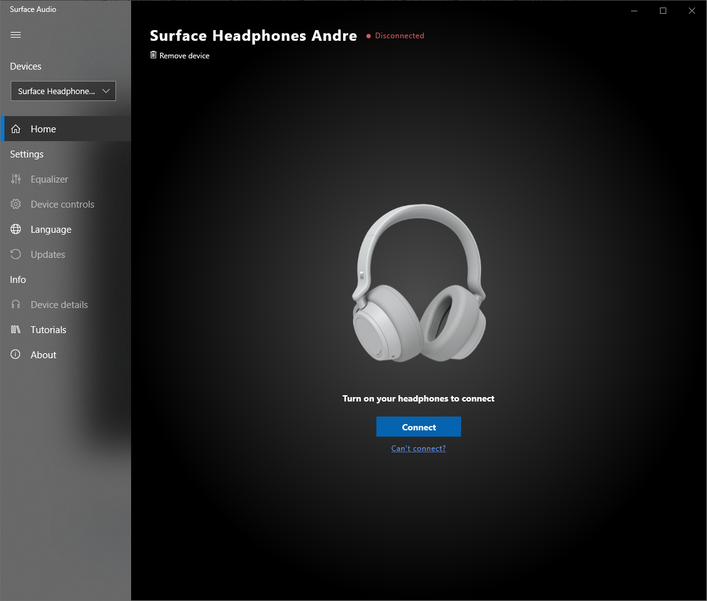Screen dimensions: 707x601
Task: Click the Updates refresh icon
Action: click(x=16, y=255)
